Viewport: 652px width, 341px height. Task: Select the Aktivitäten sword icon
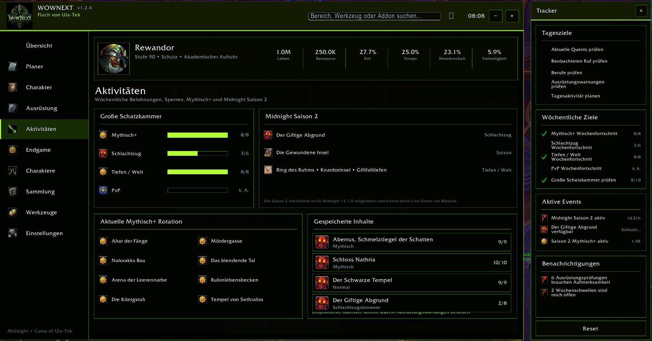tap(13, 129)
